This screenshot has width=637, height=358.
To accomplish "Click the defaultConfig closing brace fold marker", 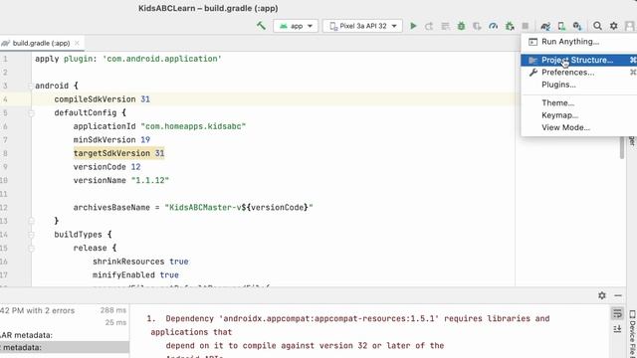I will tap(31, 221).
